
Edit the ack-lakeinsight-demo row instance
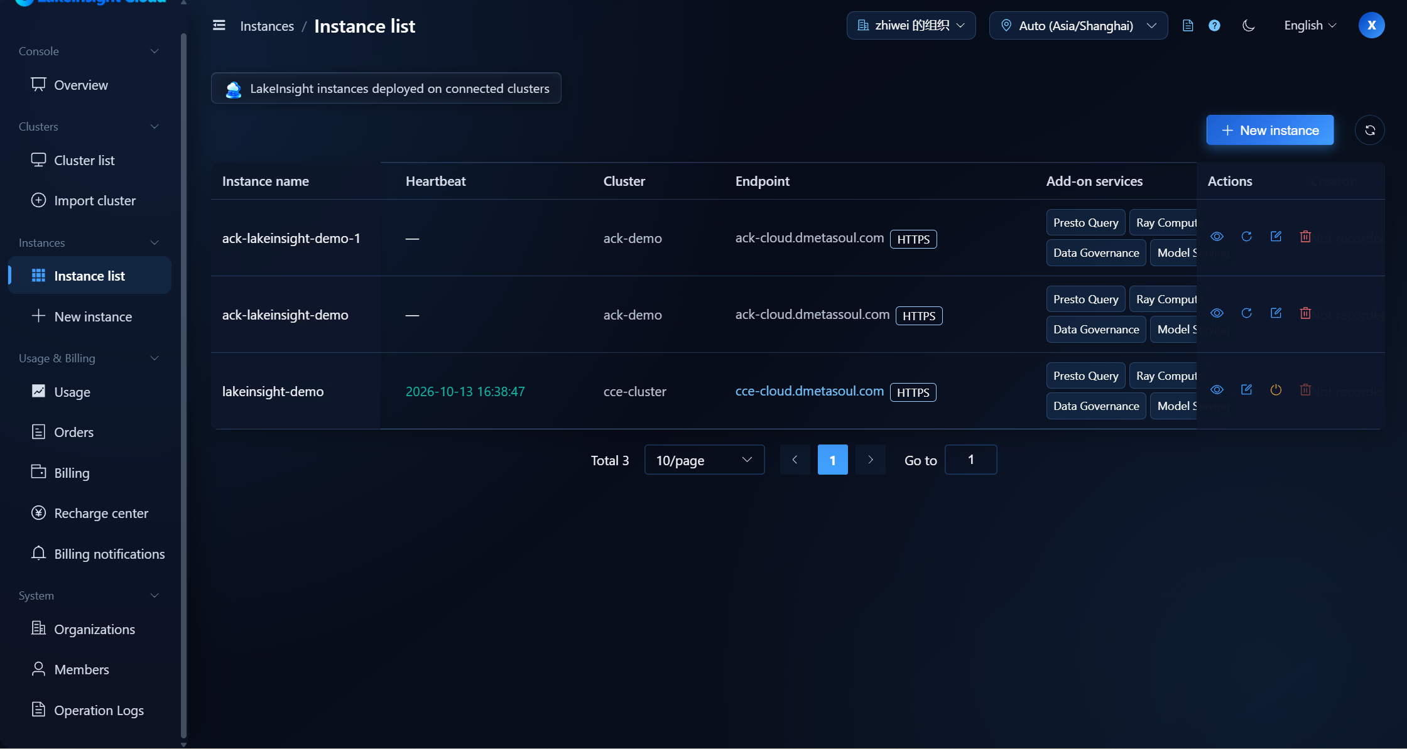1276,313
